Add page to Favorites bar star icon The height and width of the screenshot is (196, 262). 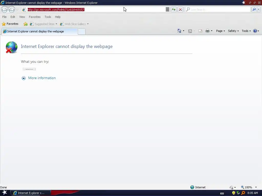pos(26,24)
